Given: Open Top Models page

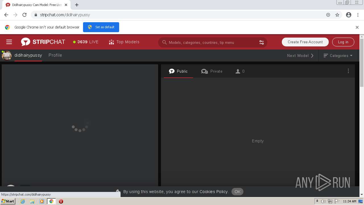Looking at the screenshot, I should tap(124, 42).
